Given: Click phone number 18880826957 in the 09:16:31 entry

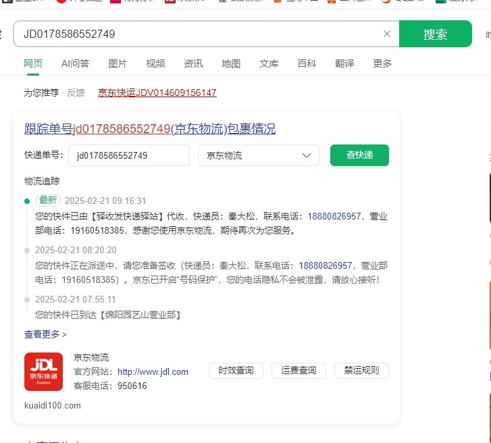Looking at the screenshot, I should pos(334,216).
